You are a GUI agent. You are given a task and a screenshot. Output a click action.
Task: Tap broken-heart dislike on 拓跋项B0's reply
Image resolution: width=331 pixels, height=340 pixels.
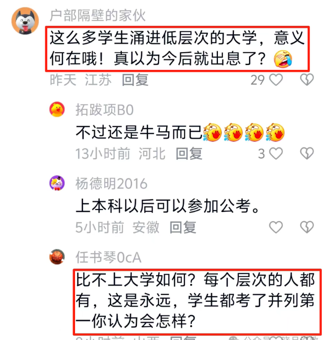tap(307, 153)
